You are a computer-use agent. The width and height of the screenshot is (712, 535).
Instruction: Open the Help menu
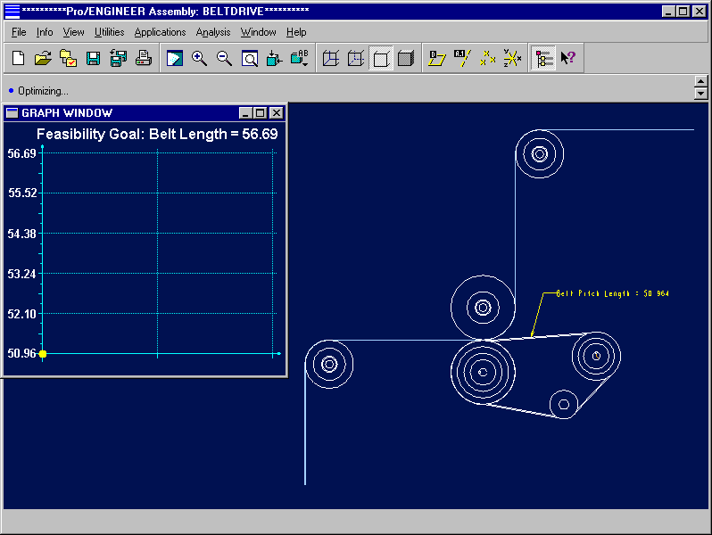[x=296, y=32]
